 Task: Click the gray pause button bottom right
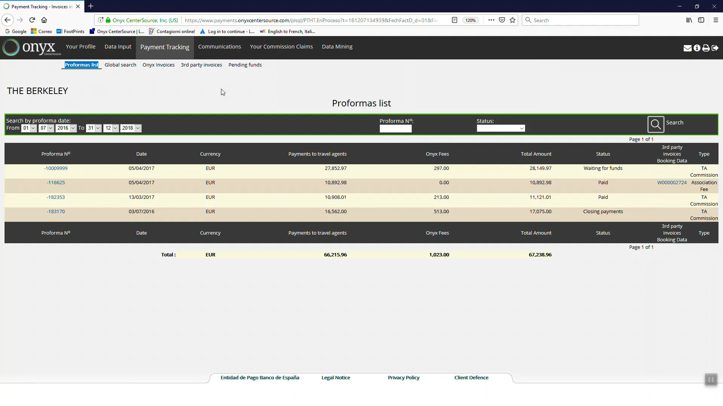711,380
